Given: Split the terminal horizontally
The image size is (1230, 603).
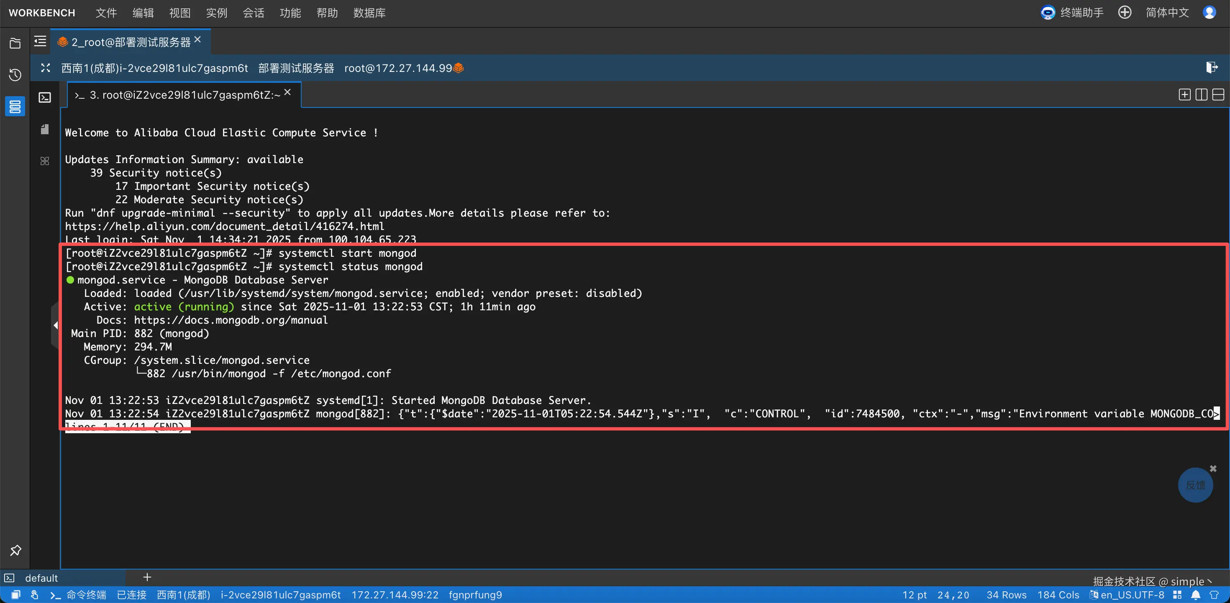Looking at the screenshot, I should (x=1218, y=95).
